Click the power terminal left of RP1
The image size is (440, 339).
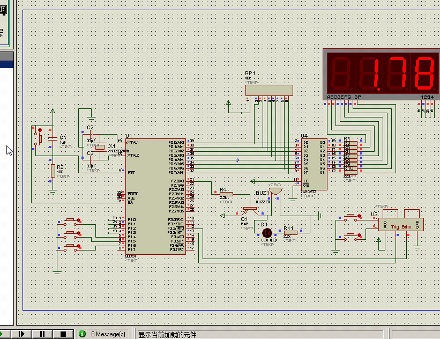228,103
